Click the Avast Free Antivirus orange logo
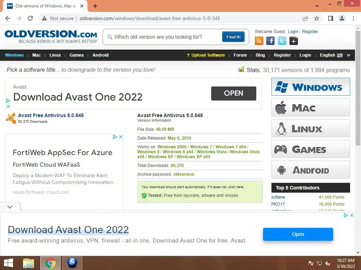The height and width of the screenshot is (270, 361). 11,118
